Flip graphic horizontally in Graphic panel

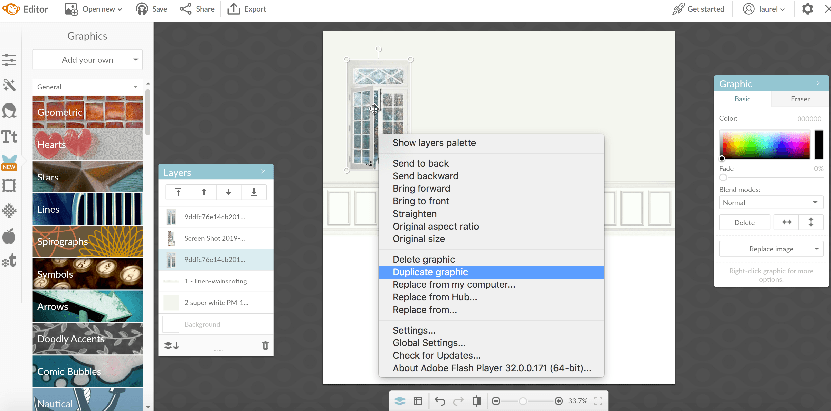(786, 222)
